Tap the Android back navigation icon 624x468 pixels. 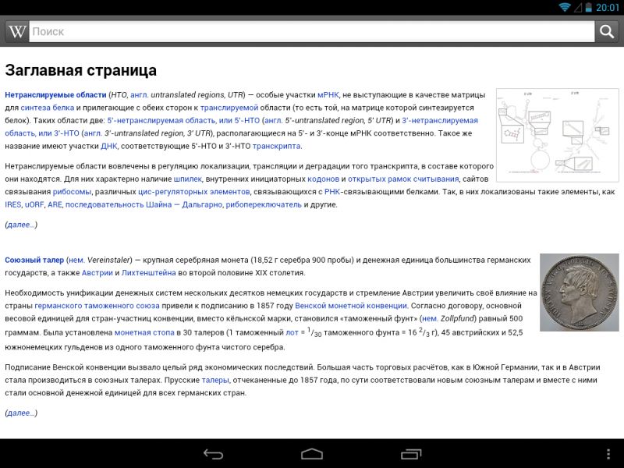(213, 453)
